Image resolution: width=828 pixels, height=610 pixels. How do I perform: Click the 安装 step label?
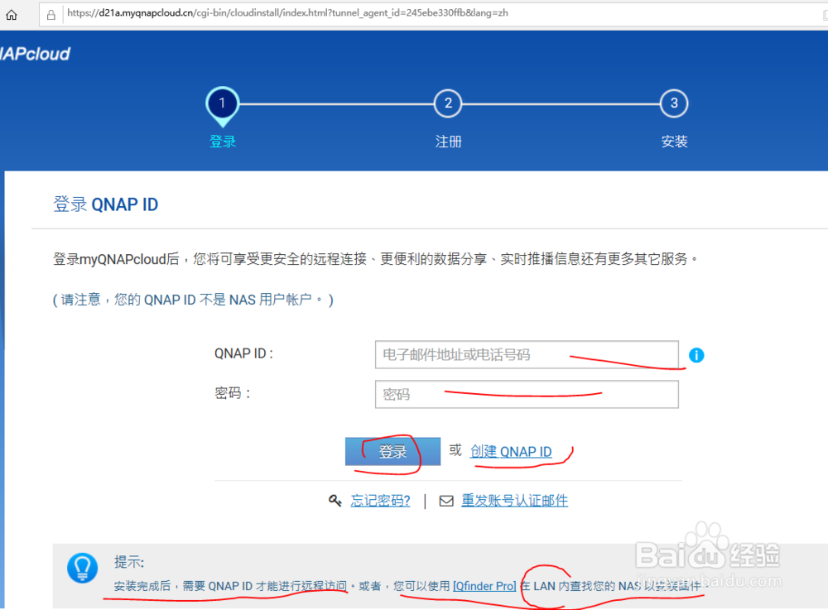coord(674,142)
